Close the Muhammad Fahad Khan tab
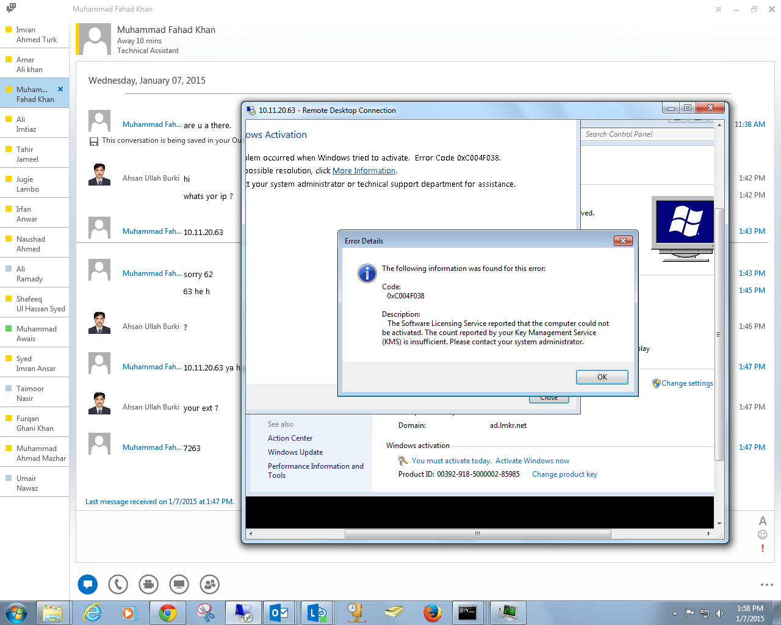 click(x=60, y=89)
